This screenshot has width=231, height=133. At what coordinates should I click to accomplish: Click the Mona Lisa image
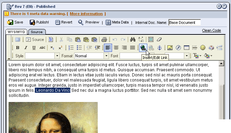[x=53, y=117]
